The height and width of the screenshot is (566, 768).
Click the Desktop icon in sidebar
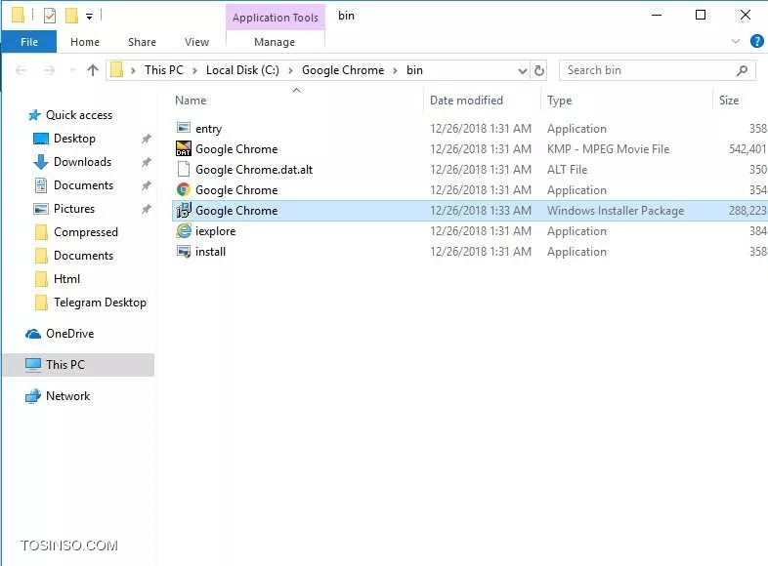click(x=41, y=139)
